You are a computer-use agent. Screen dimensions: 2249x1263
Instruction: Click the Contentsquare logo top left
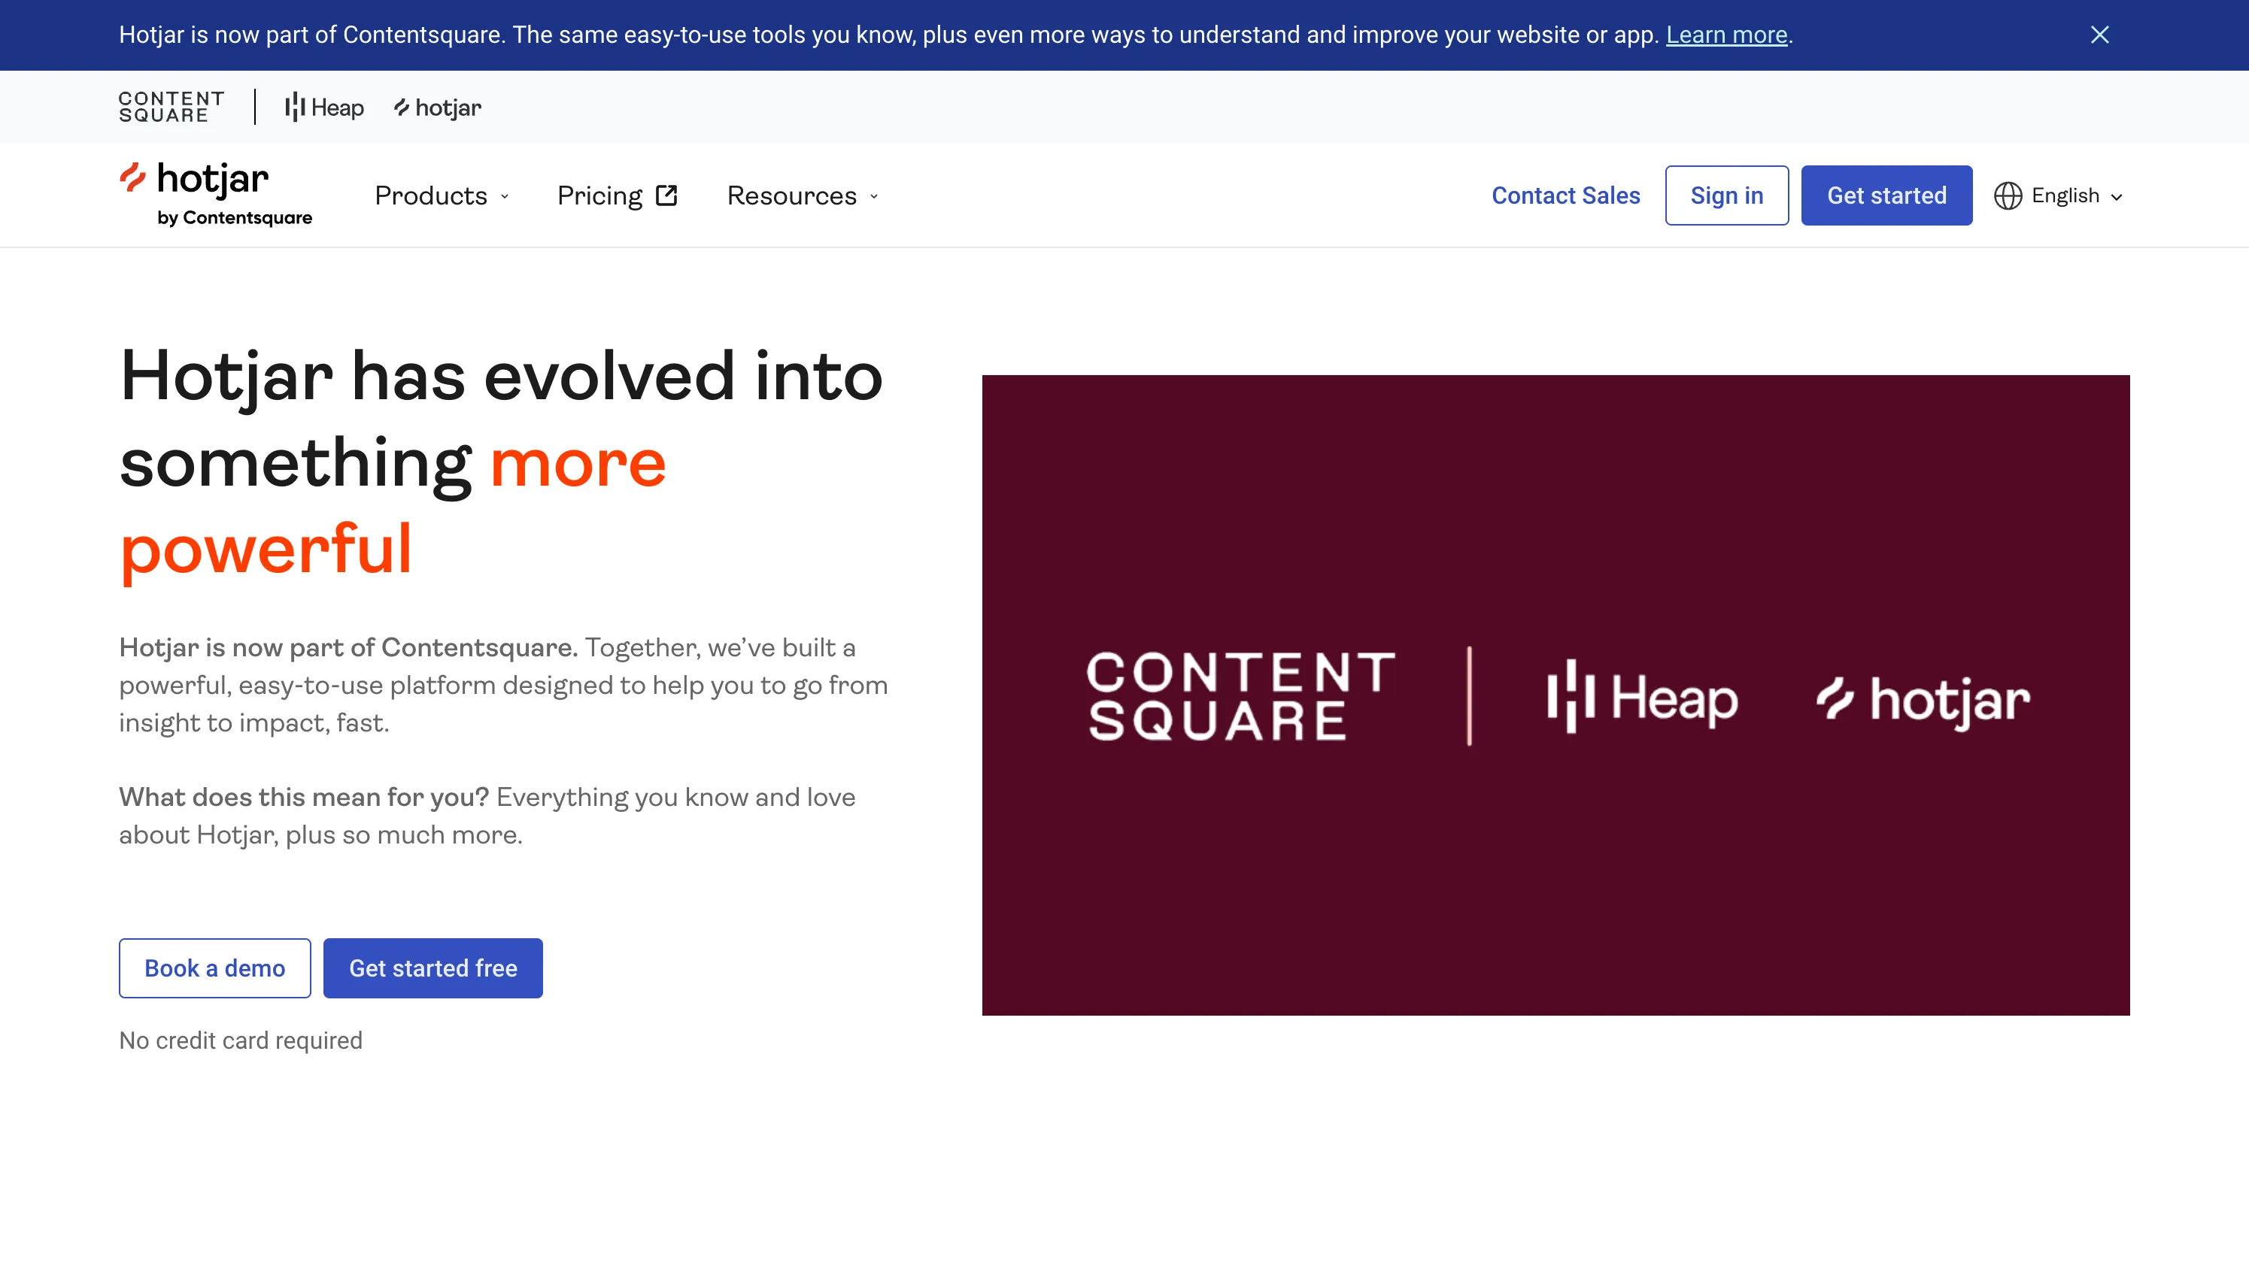tap(171, 105)
